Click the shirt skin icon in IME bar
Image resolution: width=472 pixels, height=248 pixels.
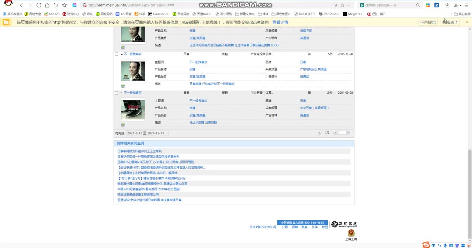point(457,245)
